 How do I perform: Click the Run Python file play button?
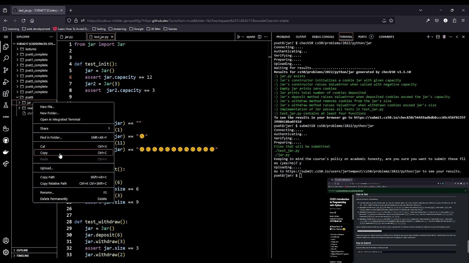(x=239, y=37)
